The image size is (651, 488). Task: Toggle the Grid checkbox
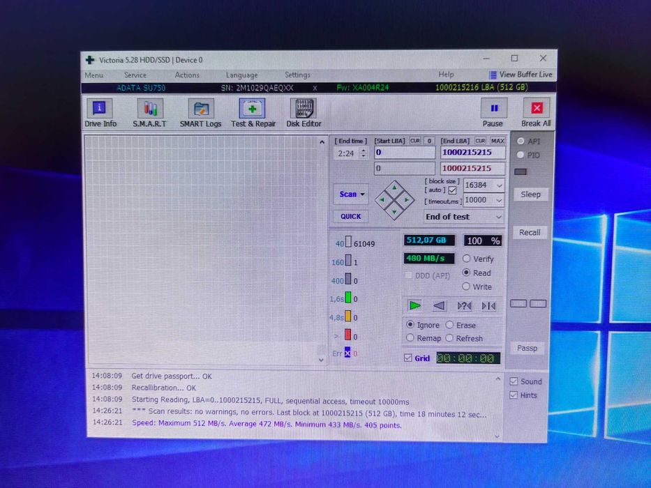coord(407,358)
